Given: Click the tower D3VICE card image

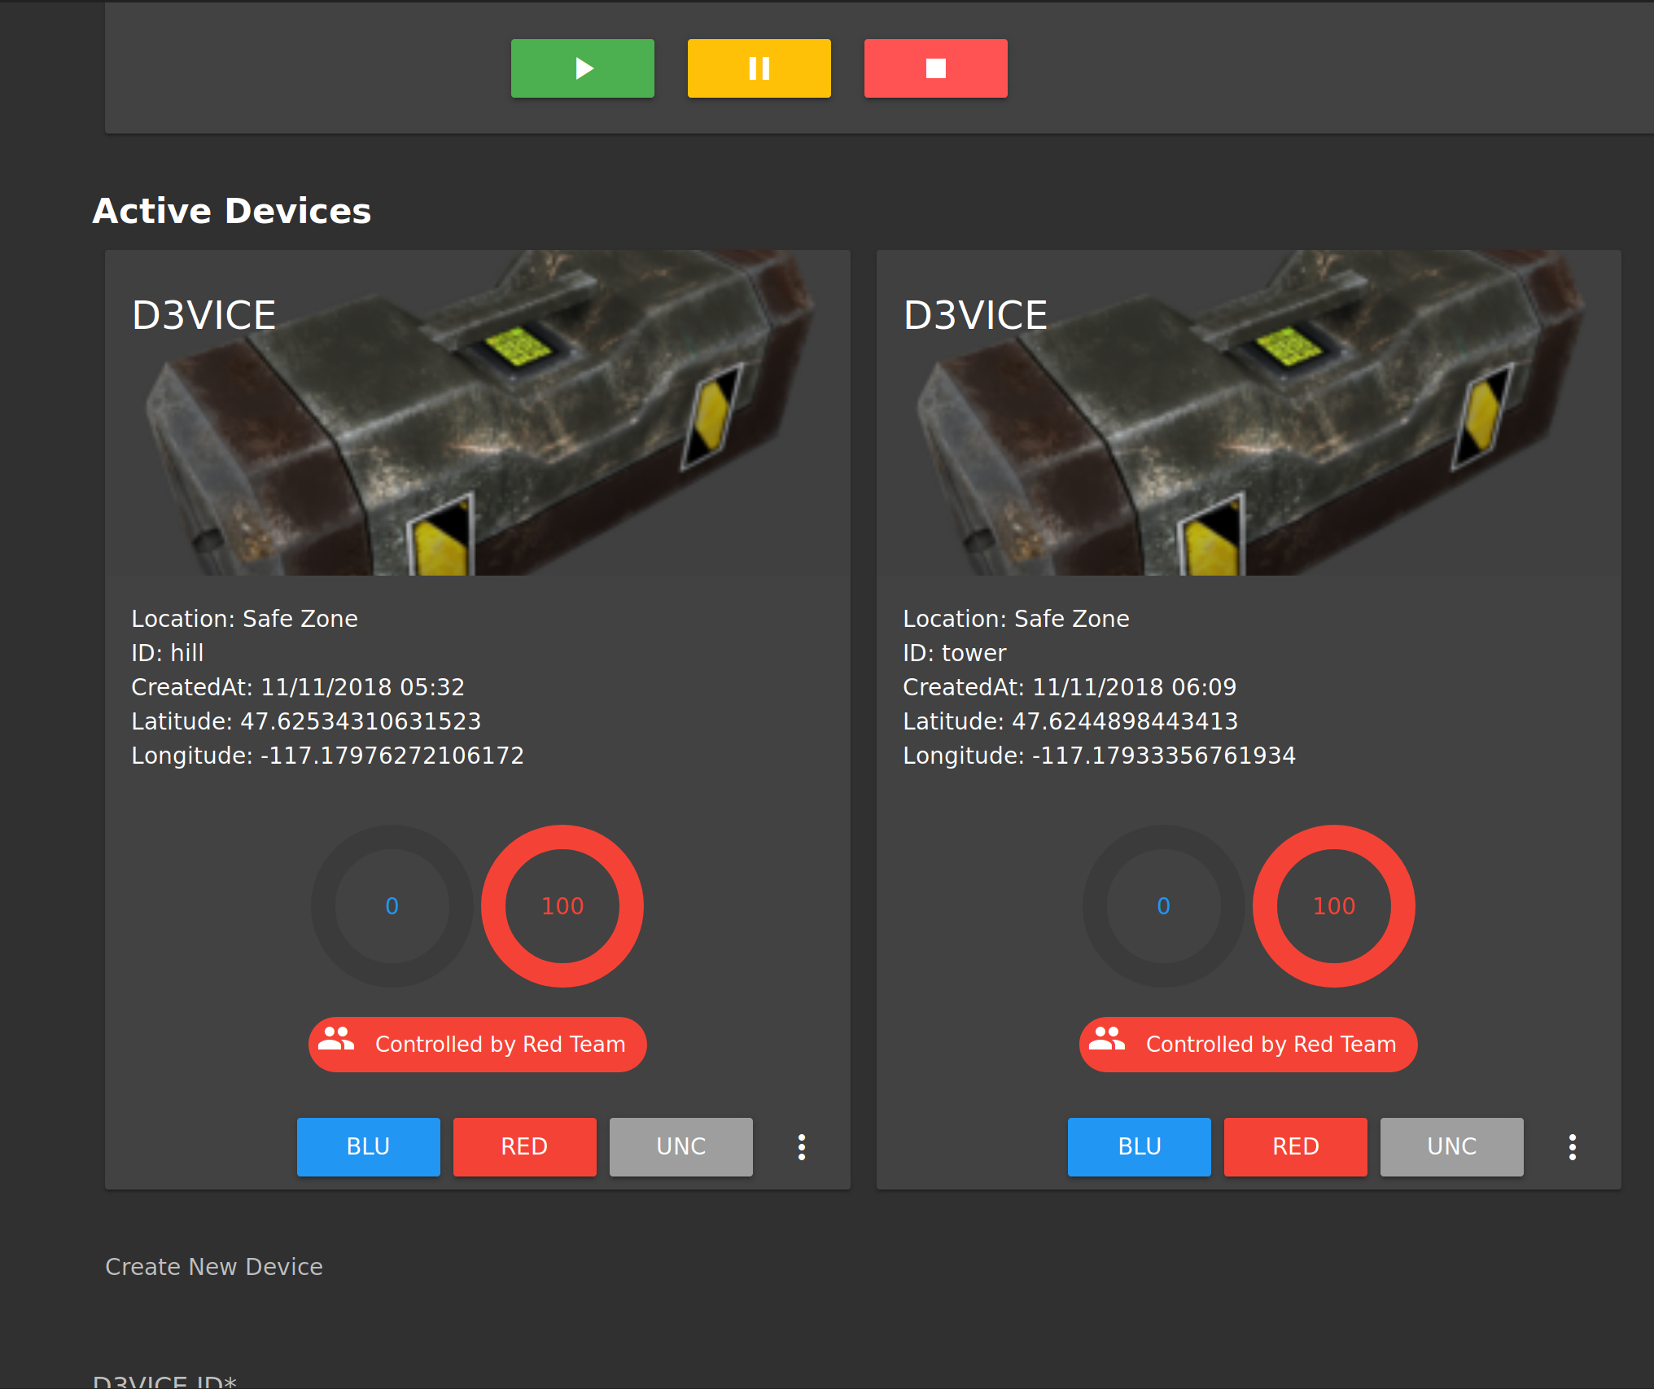Looking at the screenshot, I should point(1248,413).
